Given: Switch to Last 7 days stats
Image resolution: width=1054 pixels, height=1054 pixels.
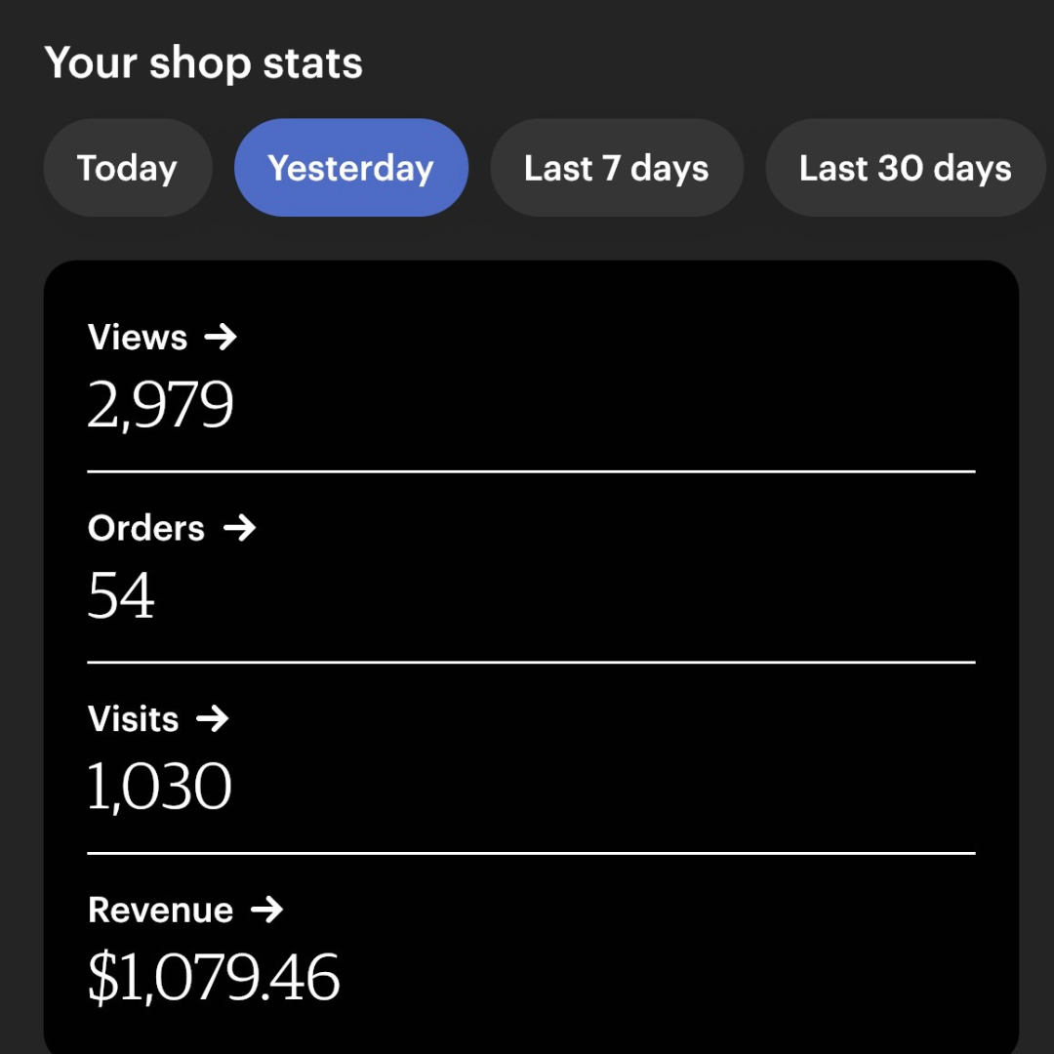Looking at the screenshot, I should point(617,168).
